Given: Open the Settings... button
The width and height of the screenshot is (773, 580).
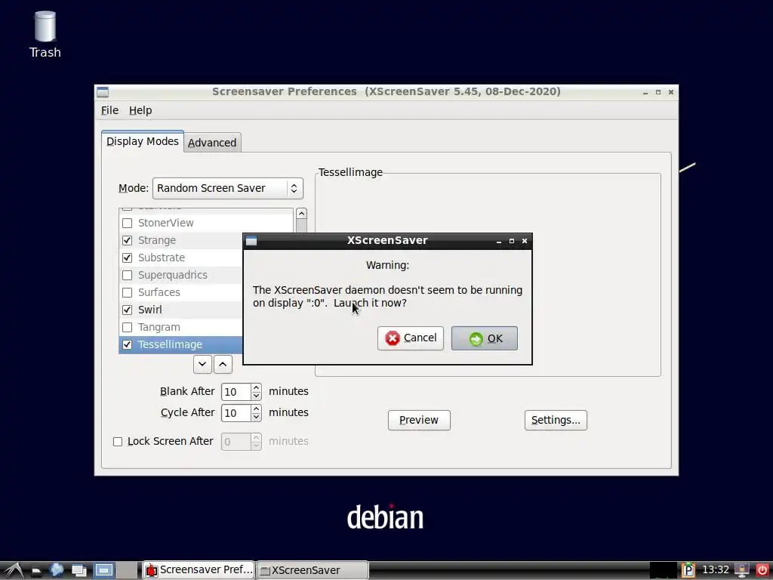Looking at the screenshot, I should pos(556,420).
